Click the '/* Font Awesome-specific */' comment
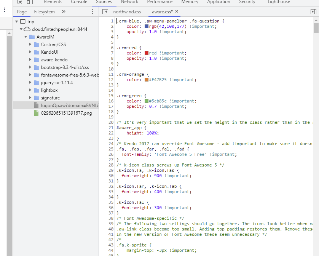Screen dimensions: 319x256 [150, 218]
